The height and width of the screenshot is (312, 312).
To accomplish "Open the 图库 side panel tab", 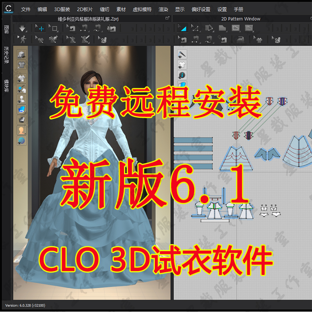I will (x=7, y=29).
